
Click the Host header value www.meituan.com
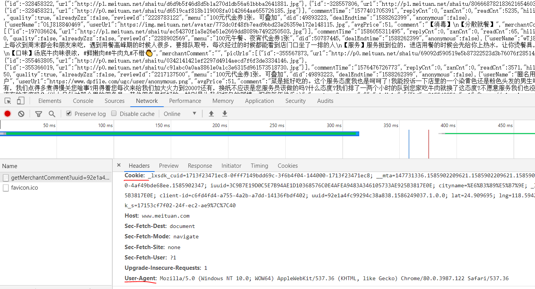click(x=166, y=216)
